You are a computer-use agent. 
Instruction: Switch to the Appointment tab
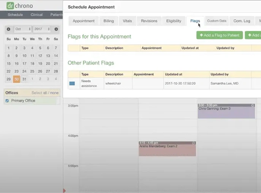[84, 21]
